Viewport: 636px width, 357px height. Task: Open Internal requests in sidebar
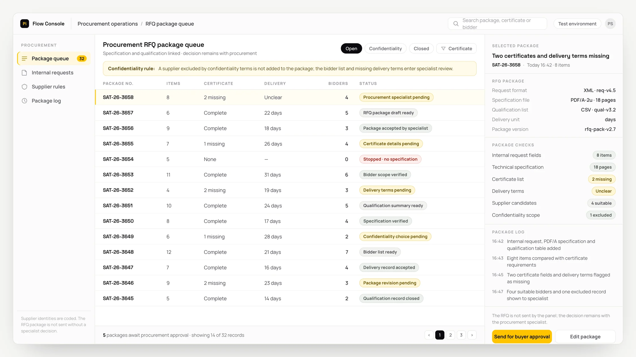pos(54,73)
